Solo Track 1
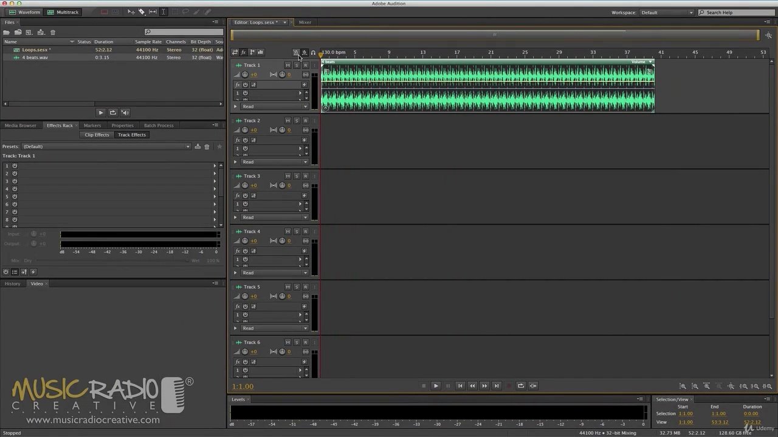778x437 pixels. 297,65
